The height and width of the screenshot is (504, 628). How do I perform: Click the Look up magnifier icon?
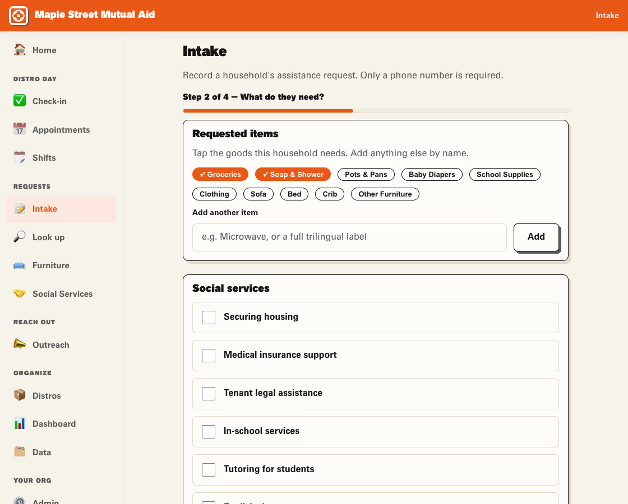pos(19,237)
